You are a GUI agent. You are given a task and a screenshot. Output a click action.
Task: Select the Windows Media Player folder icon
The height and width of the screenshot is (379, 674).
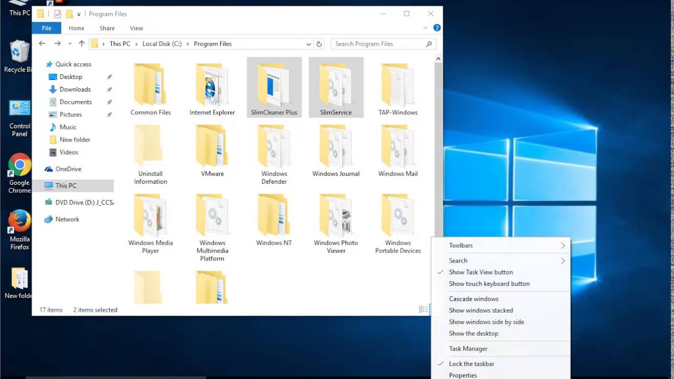point(150,215)
